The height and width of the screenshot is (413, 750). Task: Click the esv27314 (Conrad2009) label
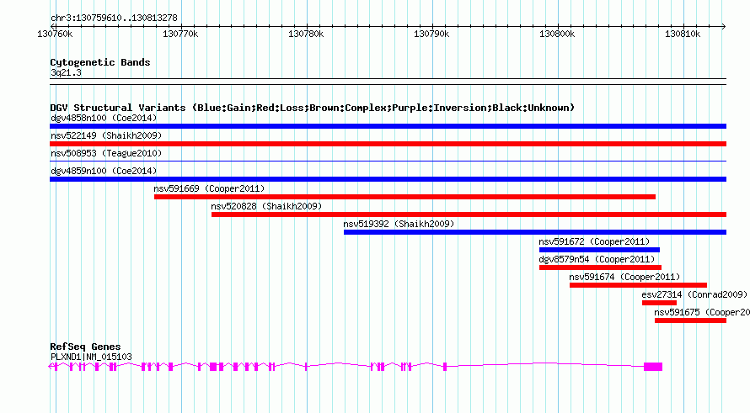694,294
